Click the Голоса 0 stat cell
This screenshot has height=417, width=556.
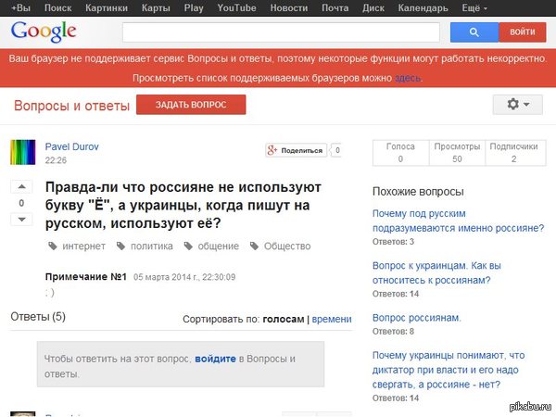coord(400,153)
